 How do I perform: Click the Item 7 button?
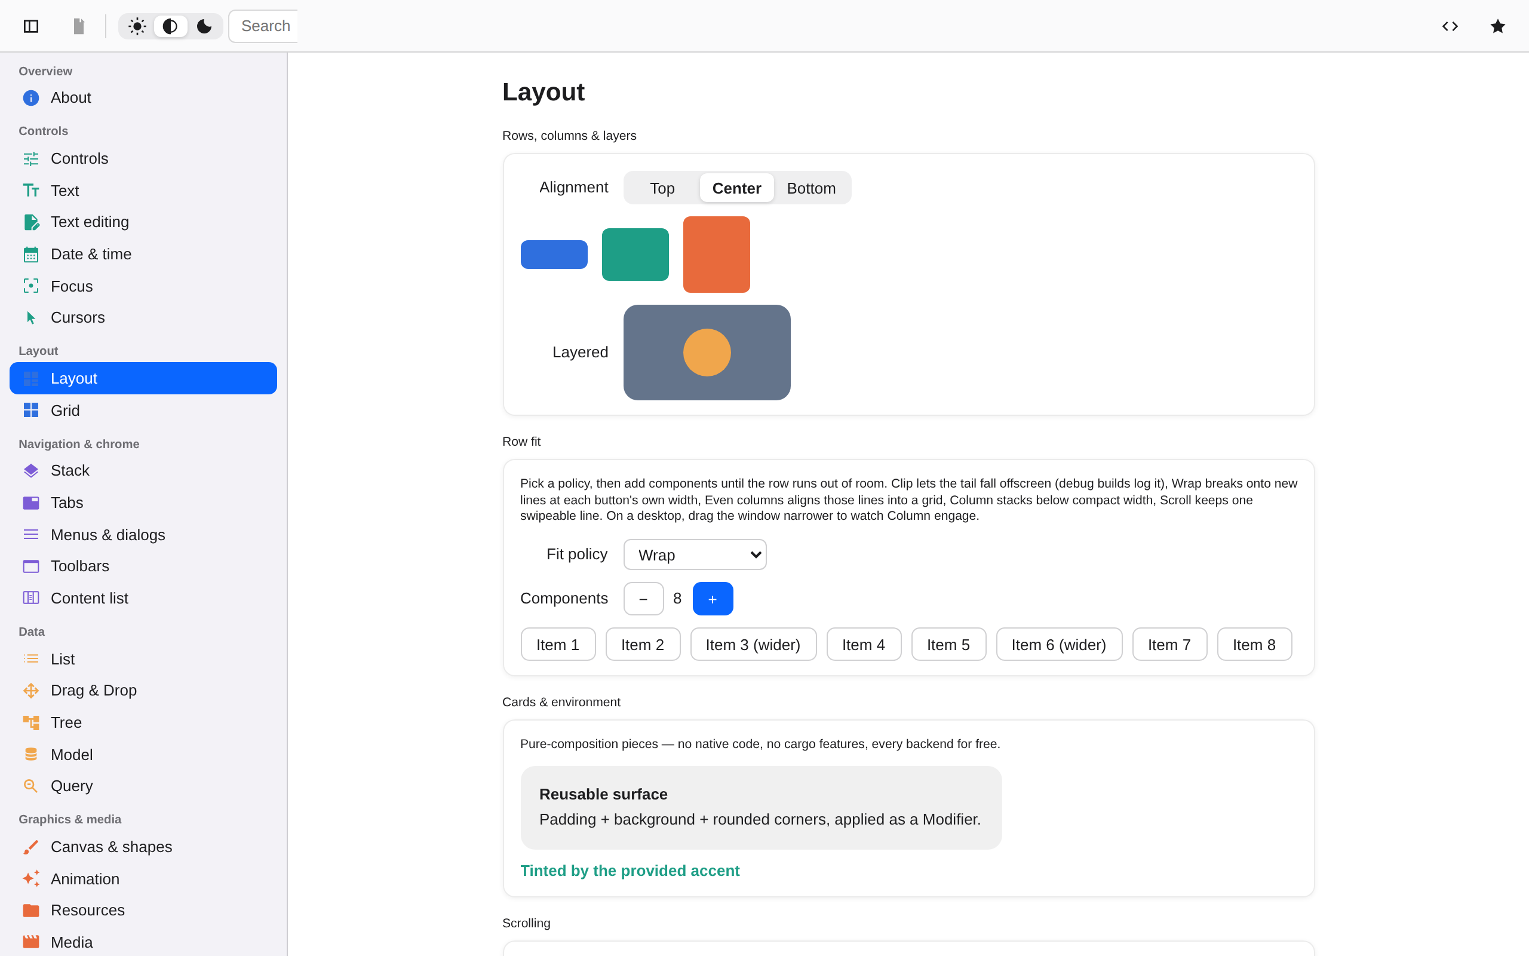[1169, 644]
